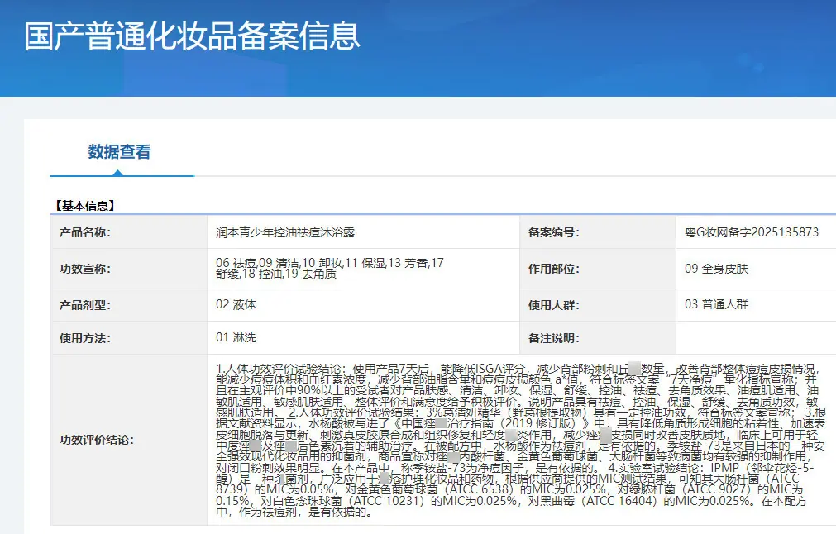This screenshot has width=836, height=534.
Task: Click the page title 国产普通化妆品备案信息
Action: (x=192, y=36)
